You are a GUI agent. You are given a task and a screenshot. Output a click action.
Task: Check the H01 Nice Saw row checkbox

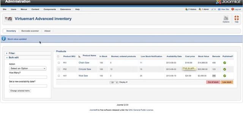[59, 76]
